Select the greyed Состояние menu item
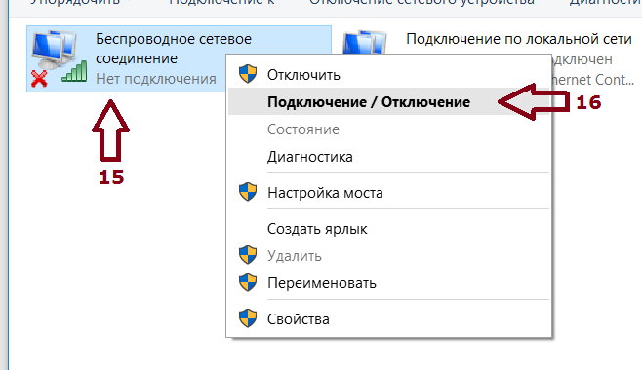 pyautogui.click(x=388, y=129)
